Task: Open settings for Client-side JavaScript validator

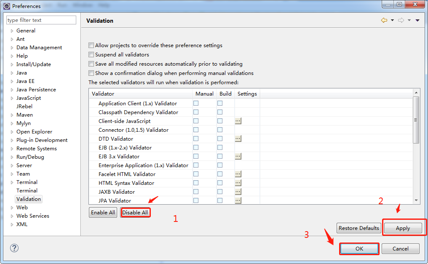Action: 238,121
